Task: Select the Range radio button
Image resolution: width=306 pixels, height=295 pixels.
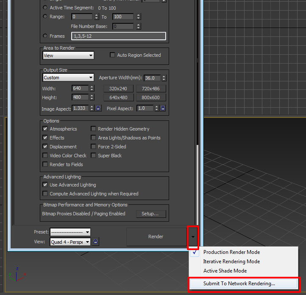Action: [45, 17]
